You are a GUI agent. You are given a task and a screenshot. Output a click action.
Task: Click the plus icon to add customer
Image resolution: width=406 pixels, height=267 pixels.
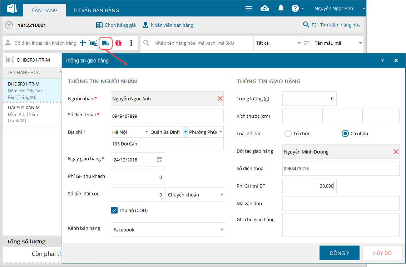[83, 43]
